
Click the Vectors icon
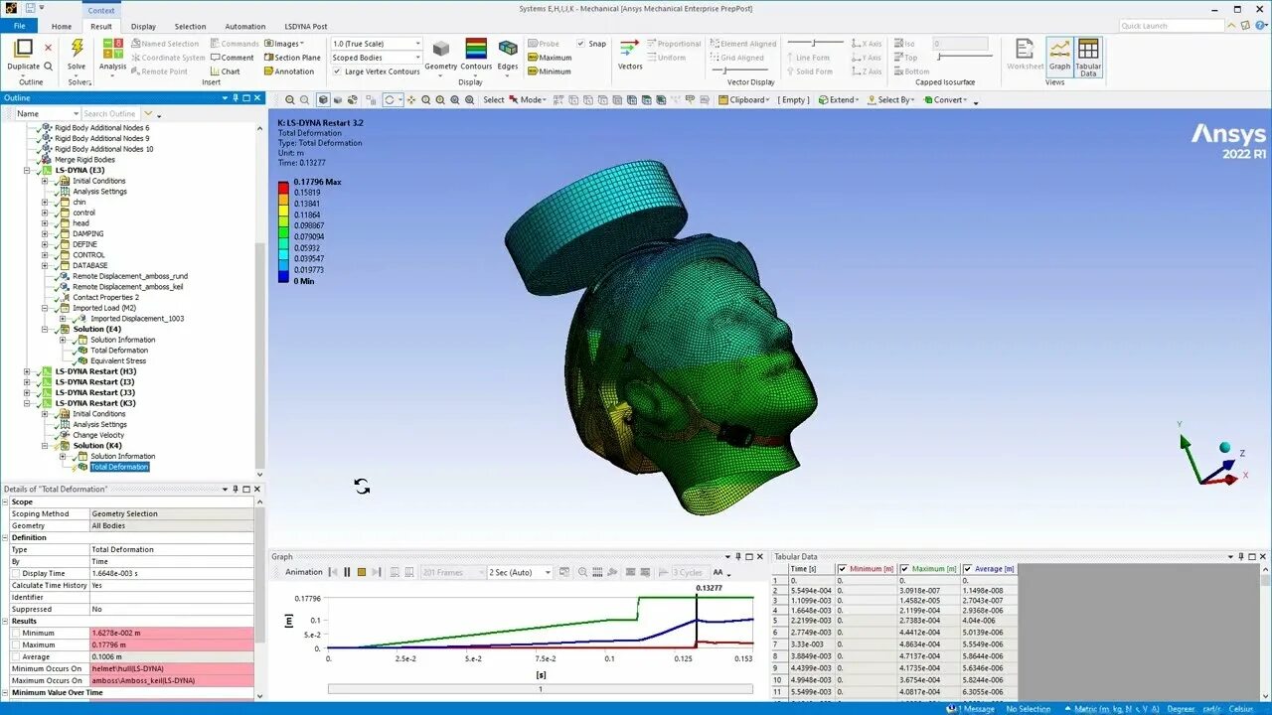[629, 49]
